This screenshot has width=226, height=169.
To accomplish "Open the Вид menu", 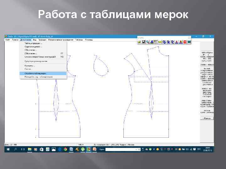I will tap(35, 40).
